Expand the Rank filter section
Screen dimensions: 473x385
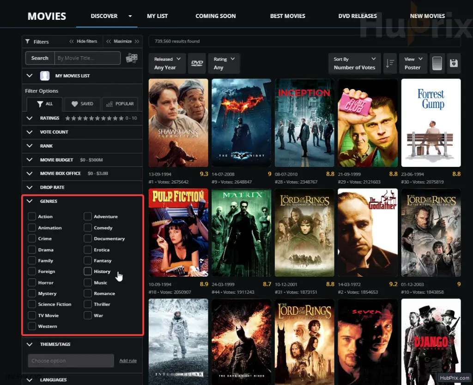[30, 146]
